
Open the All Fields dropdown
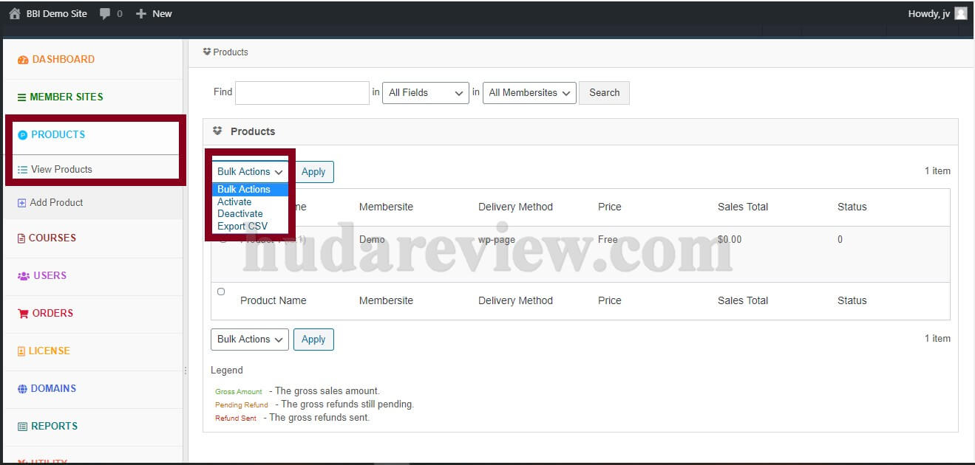[425, 93]
